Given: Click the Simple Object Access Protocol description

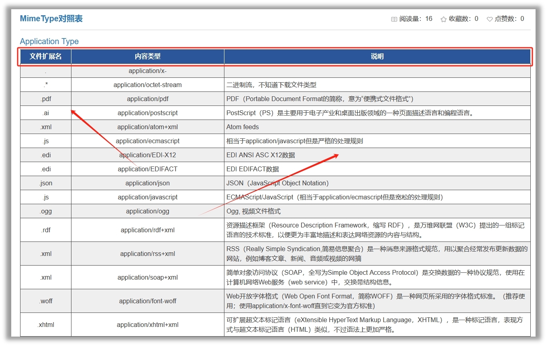Looking at the screenshot, I should pos(377,277).
